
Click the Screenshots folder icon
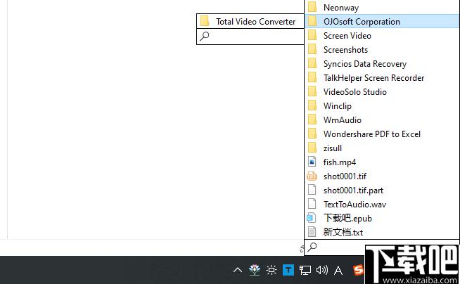point(312,49)
